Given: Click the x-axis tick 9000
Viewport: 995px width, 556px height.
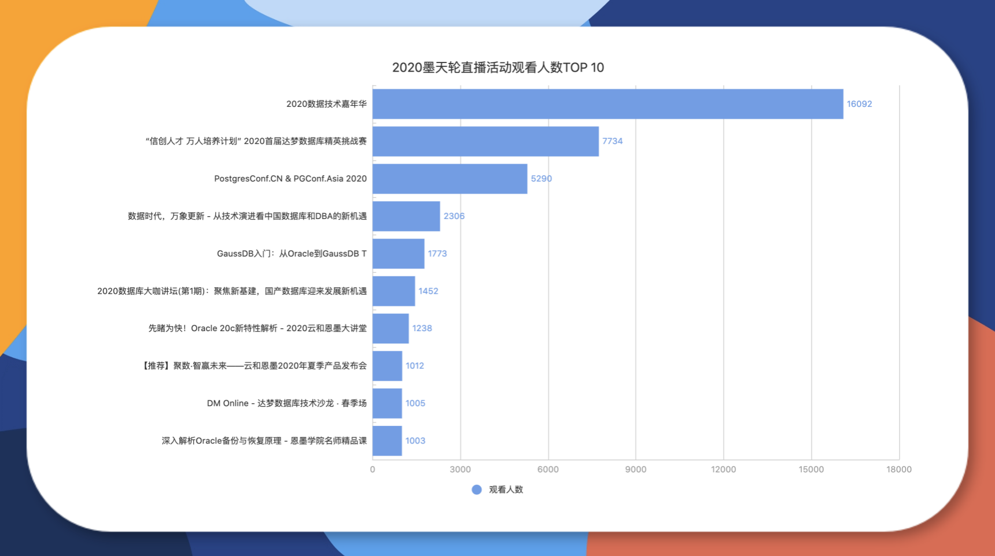Looking at the screenshot, I should click(636, 469).
